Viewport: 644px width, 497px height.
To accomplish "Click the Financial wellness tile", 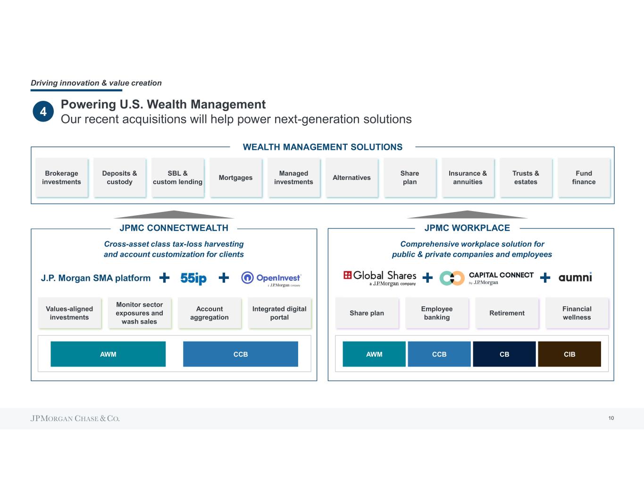I will pyautogui.click(x=577, y=313).
